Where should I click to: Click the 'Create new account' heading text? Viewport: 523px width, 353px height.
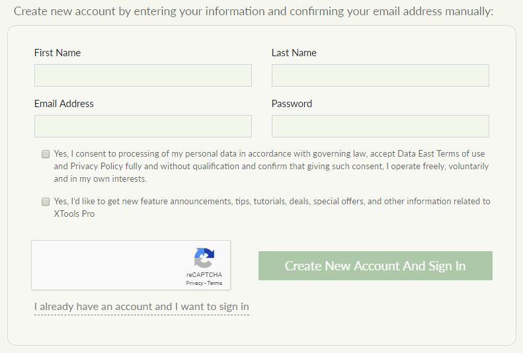point(253,11)
